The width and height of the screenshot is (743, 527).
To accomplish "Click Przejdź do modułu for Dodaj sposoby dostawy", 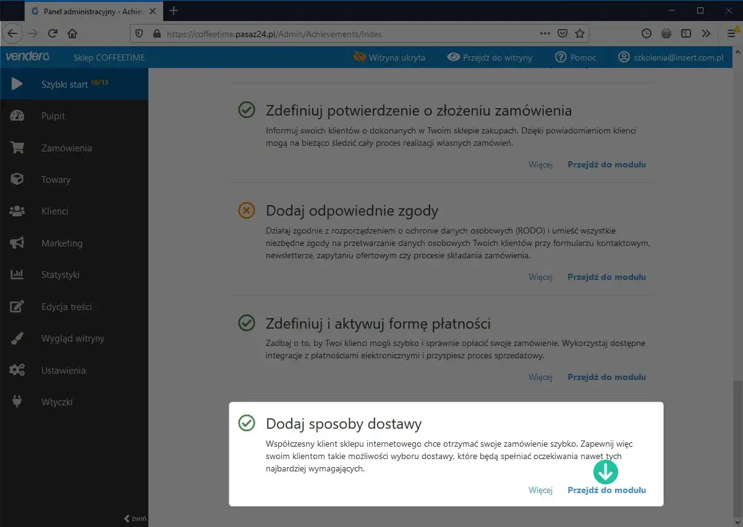I will tap(606, 490).
